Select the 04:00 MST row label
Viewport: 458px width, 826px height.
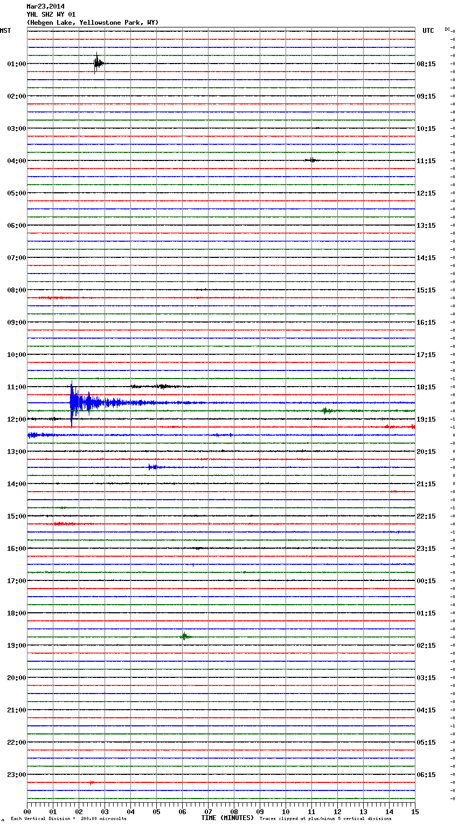click(x=17, y=161)
